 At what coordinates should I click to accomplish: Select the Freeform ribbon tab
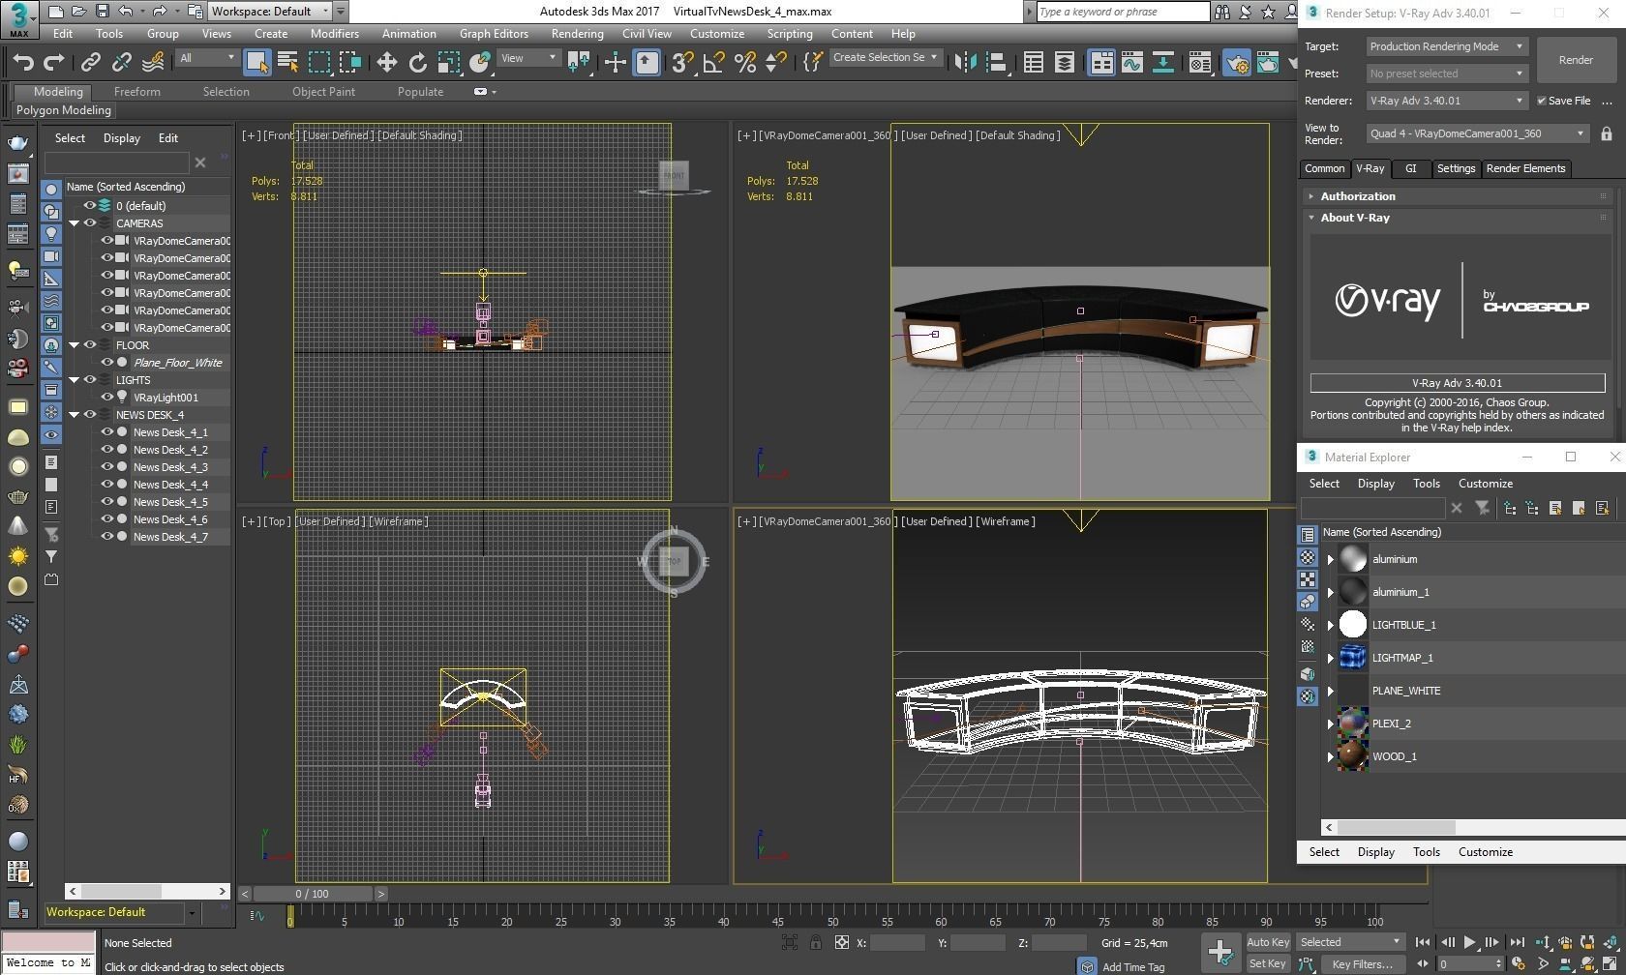coord(137,92)
